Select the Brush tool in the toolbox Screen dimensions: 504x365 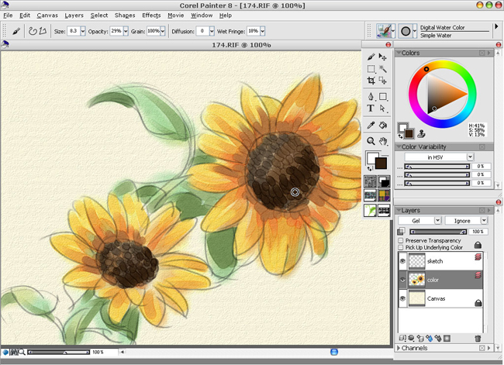(371, 57)
